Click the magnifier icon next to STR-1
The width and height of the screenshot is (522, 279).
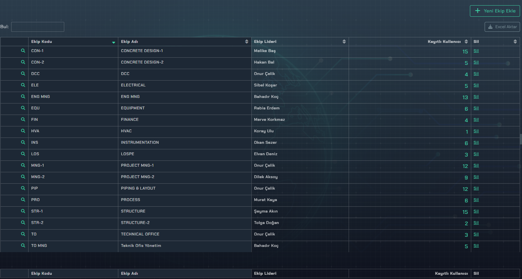[x=23, y=211]
